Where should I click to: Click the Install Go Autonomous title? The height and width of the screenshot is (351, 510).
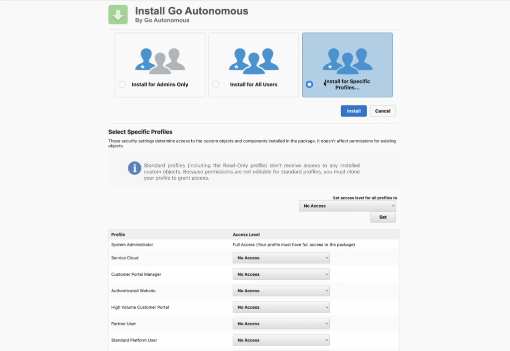[x=192, y=11]
